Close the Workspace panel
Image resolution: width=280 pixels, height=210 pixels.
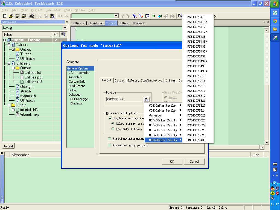point(67,22)
